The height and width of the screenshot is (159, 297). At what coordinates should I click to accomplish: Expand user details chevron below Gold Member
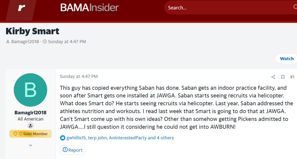pyautogui.click(x=30, y=145)
